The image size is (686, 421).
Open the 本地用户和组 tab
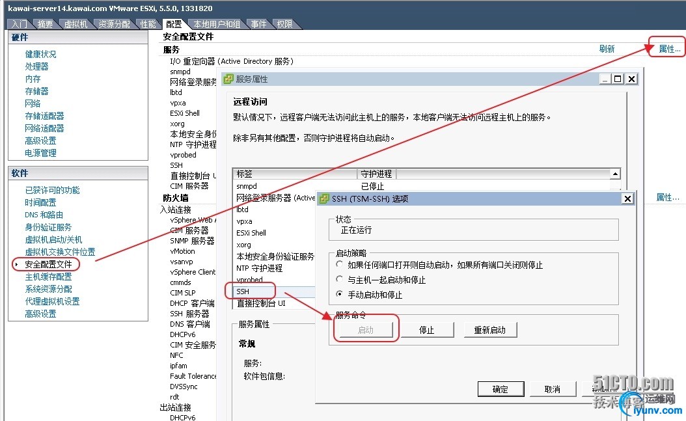pyautogui.click(x=217, y=24)
